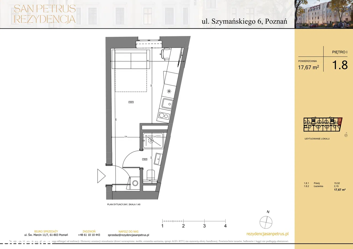Click the two-burner cooktop symbol
The width and height of the screenshot is (353, 249).
pos(163,116)
